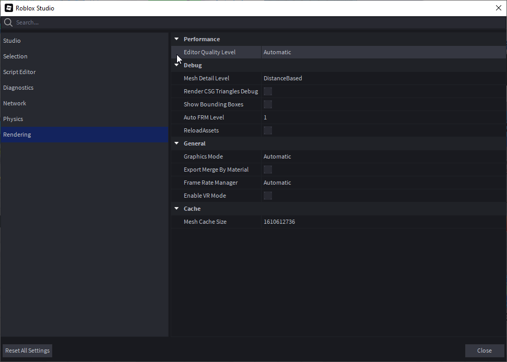Image resolution: width=507 pixels, height=362 pixels.
Task: Select the Render CSG Triangles Debug label
Action: pos(221,91)
